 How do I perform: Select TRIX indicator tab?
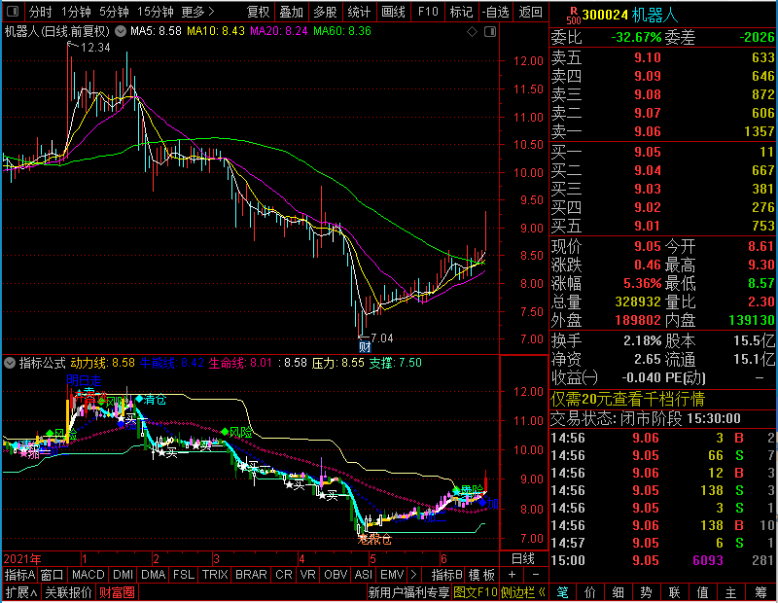(x=215, y=575)
